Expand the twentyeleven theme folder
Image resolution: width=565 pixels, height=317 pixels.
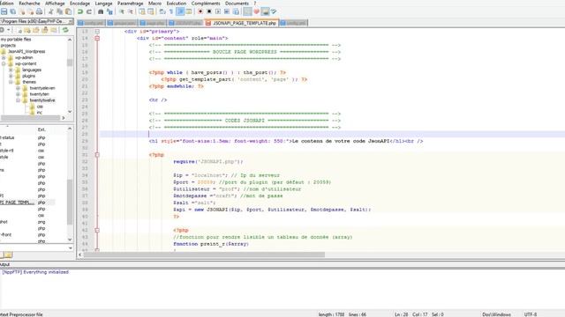[18, 88]
